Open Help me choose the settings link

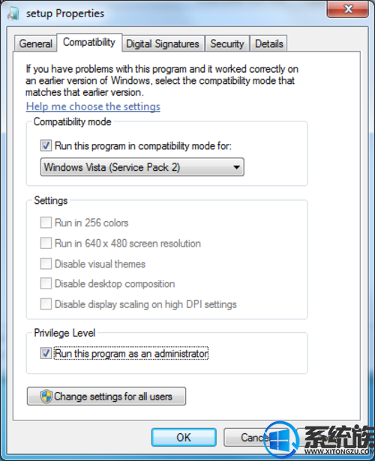coord(93,106)
